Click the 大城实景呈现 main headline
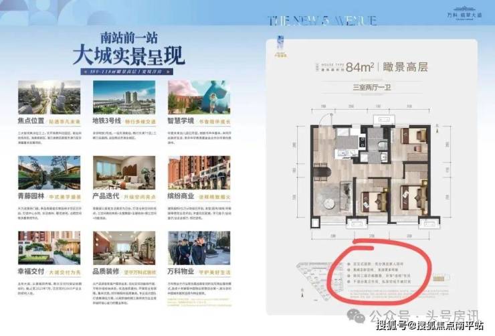Screen dimensions: 495x336 click(x=128, y=56)
